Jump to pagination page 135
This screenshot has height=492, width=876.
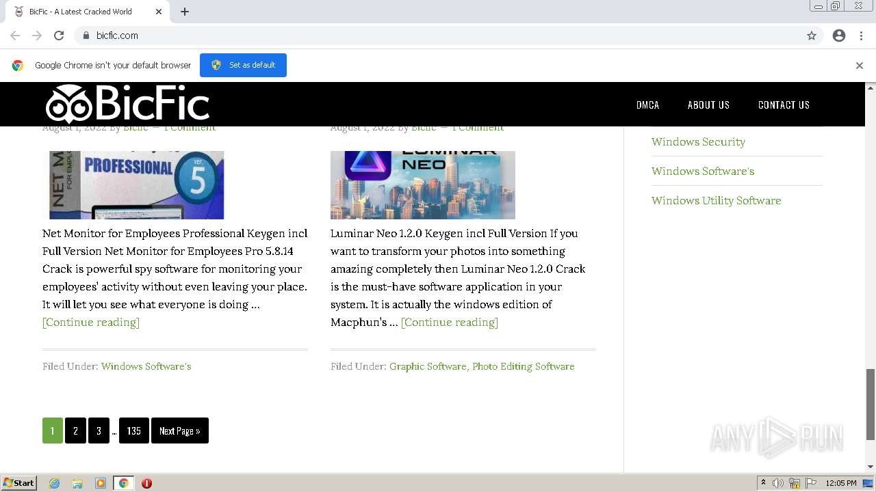click(x=134, y=430)
